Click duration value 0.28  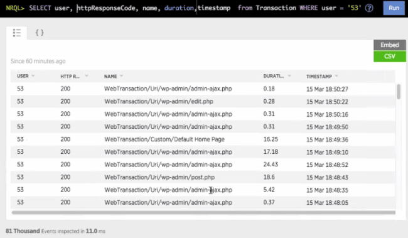[x=269, y=101]
